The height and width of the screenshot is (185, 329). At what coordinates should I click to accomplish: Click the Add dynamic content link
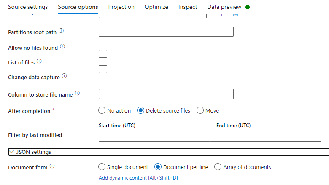pos(138,178)
